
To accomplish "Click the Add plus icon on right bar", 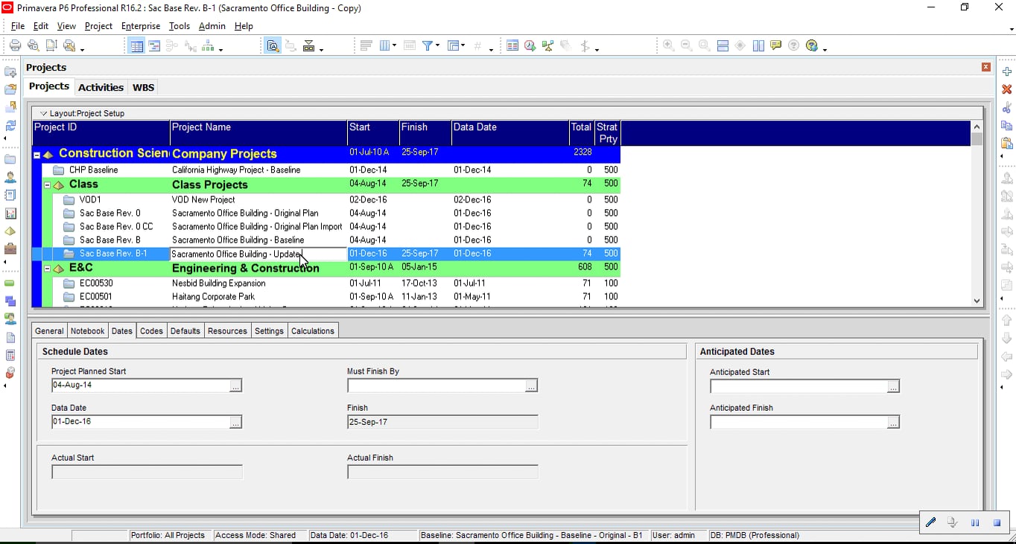I will tap(1006, 71).
